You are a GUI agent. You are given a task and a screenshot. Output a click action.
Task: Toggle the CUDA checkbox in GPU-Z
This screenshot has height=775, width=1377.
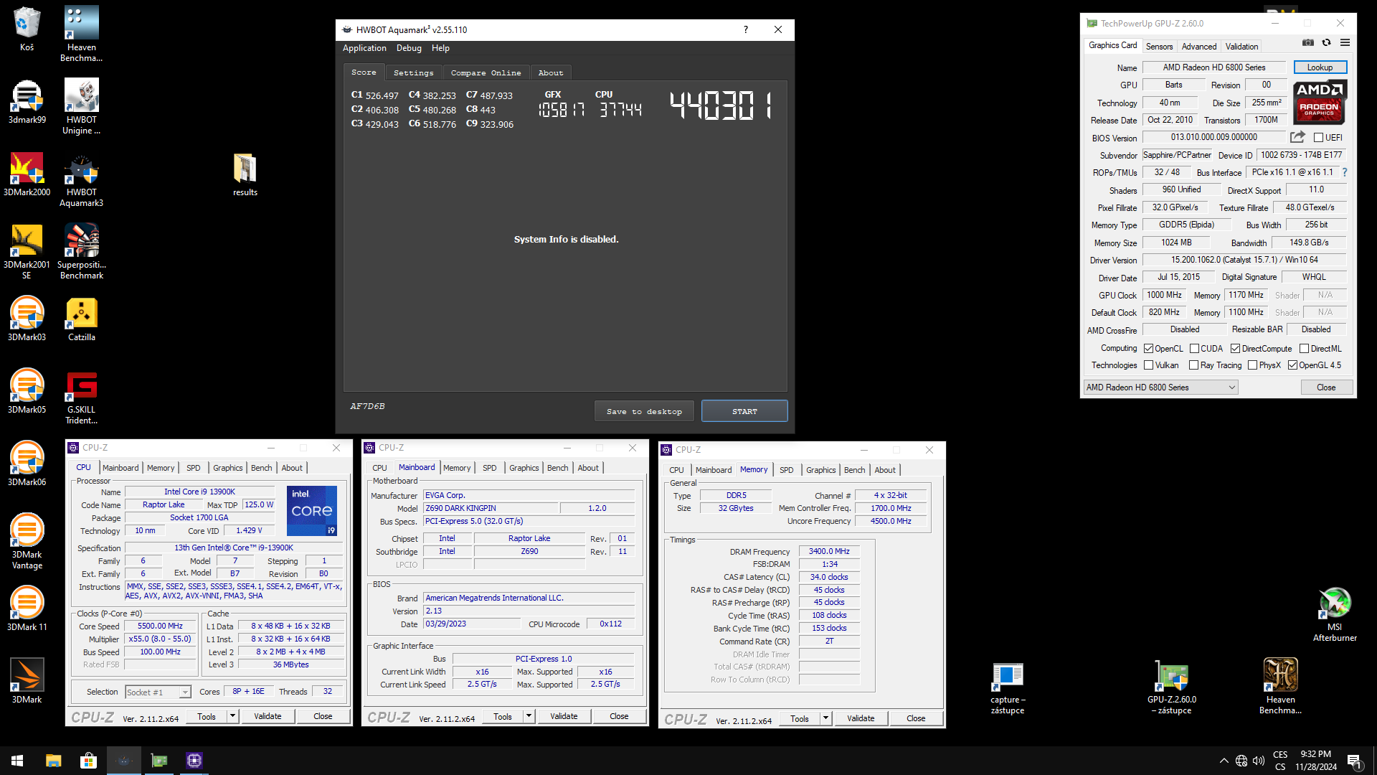pyautogui.click(x=1194, y=349)
